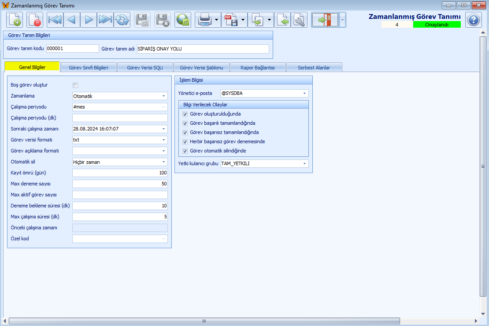Click the blue help question mark icon
The height and width of the screenshot is (326, 489).
(x=474, y=20)
